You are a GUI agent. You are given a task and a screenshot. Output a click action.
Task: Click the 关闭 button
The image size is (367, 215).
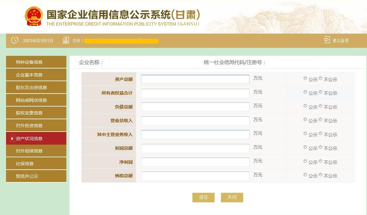pos(232,198)
